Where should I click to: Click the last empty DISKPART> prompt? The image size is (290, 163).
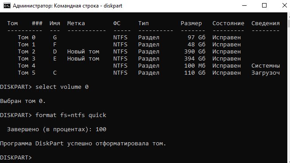(16, 158)
